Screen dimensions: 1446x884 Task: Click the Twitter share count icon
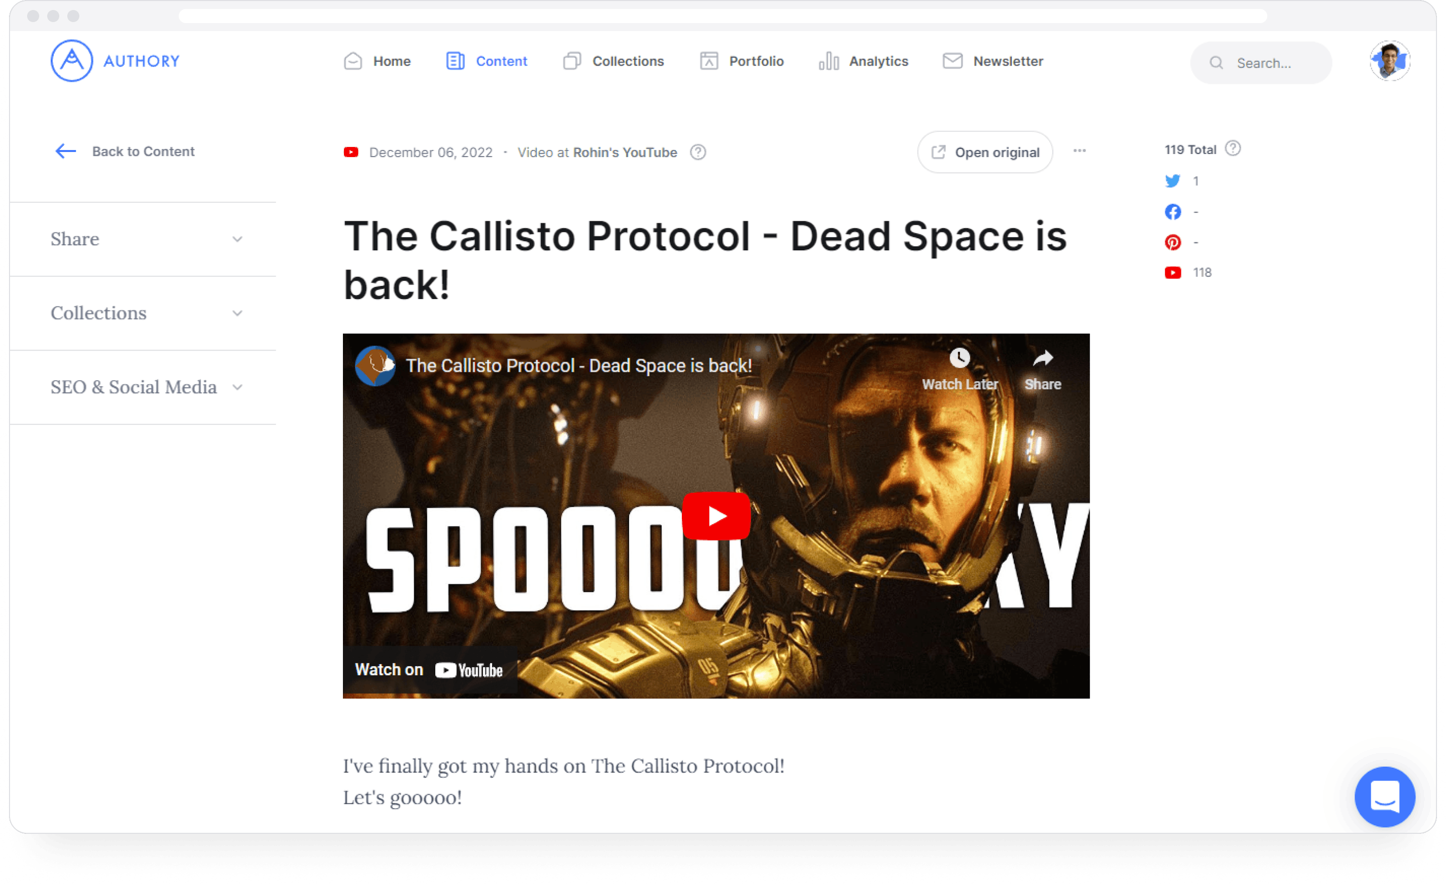[x=1172, y=181]
